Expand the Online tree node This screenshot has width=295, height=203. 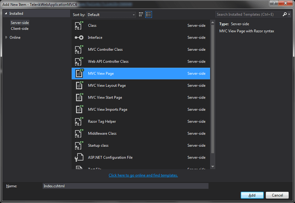6,38
